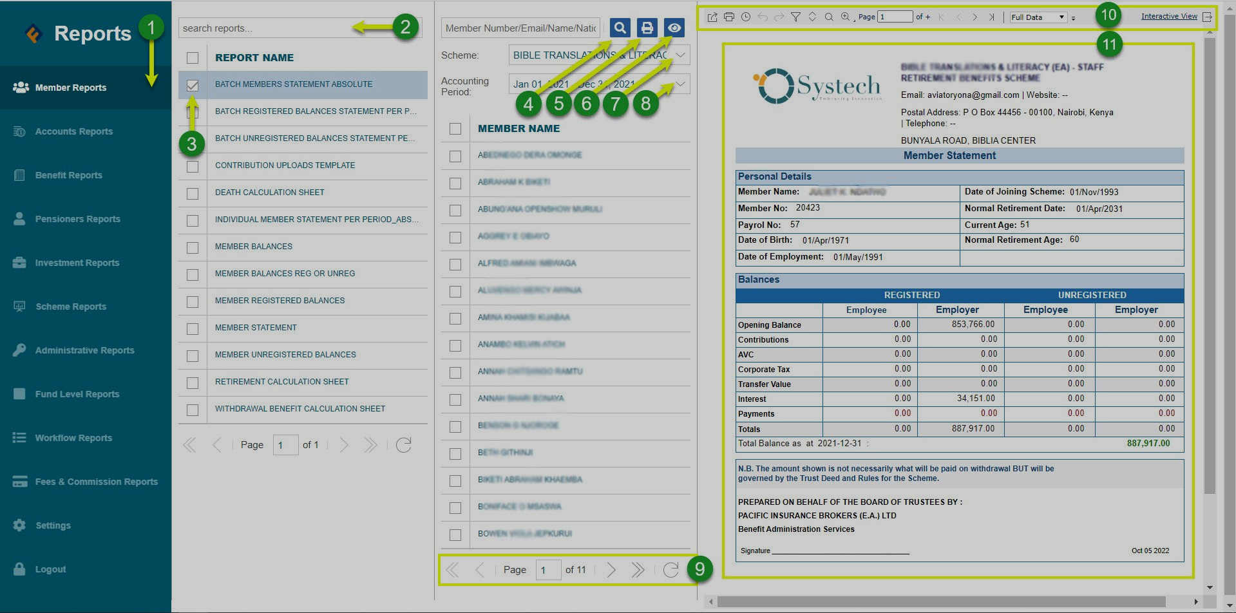
Task: Select all members via header checkbox
Action: pos(455,129)
